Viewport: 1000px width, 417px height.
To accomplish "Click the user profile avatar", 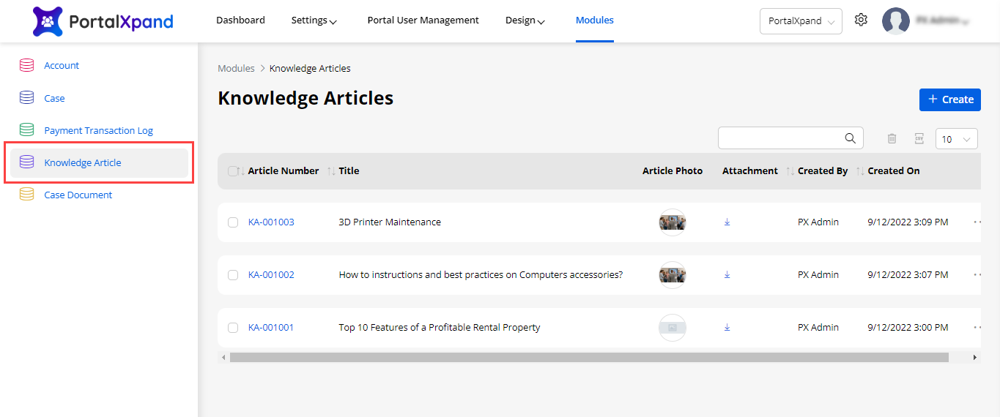I will coord(895,21).
